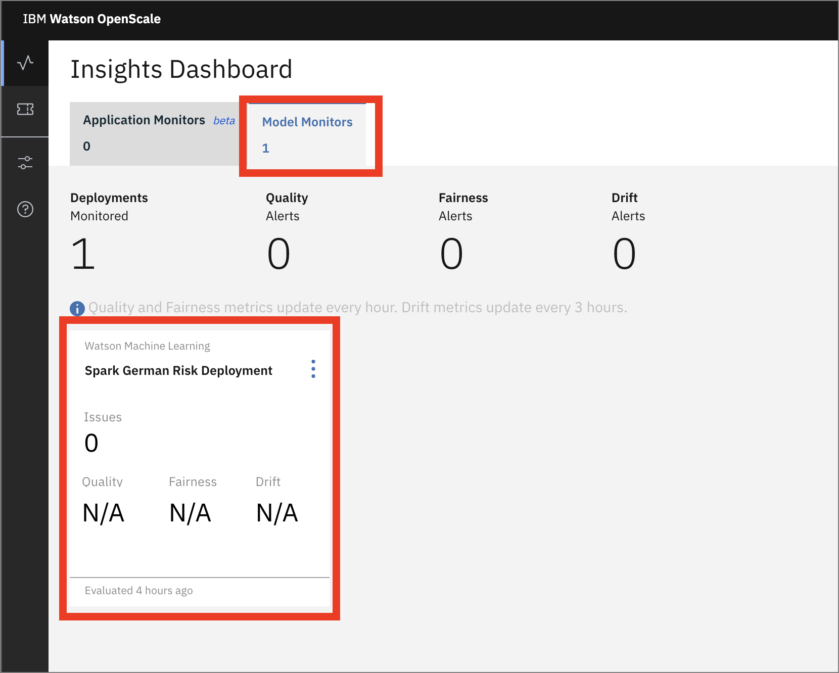Click the metrics update frequency note

pos(358,308)
